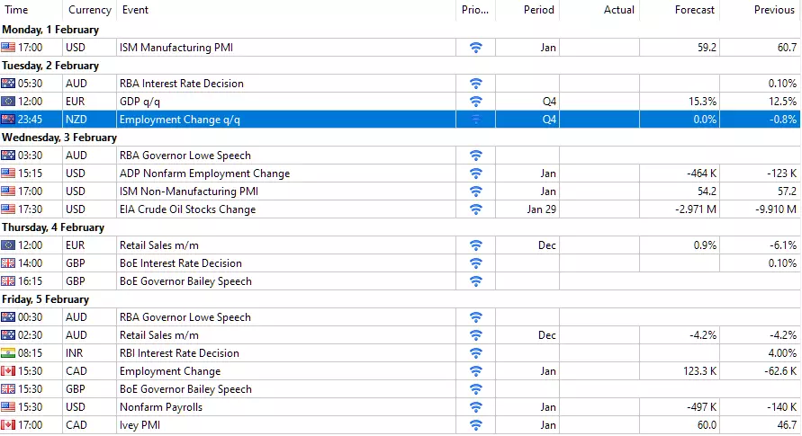Click priority icon for Nonfarm Payrolls row

coord(475,407)
